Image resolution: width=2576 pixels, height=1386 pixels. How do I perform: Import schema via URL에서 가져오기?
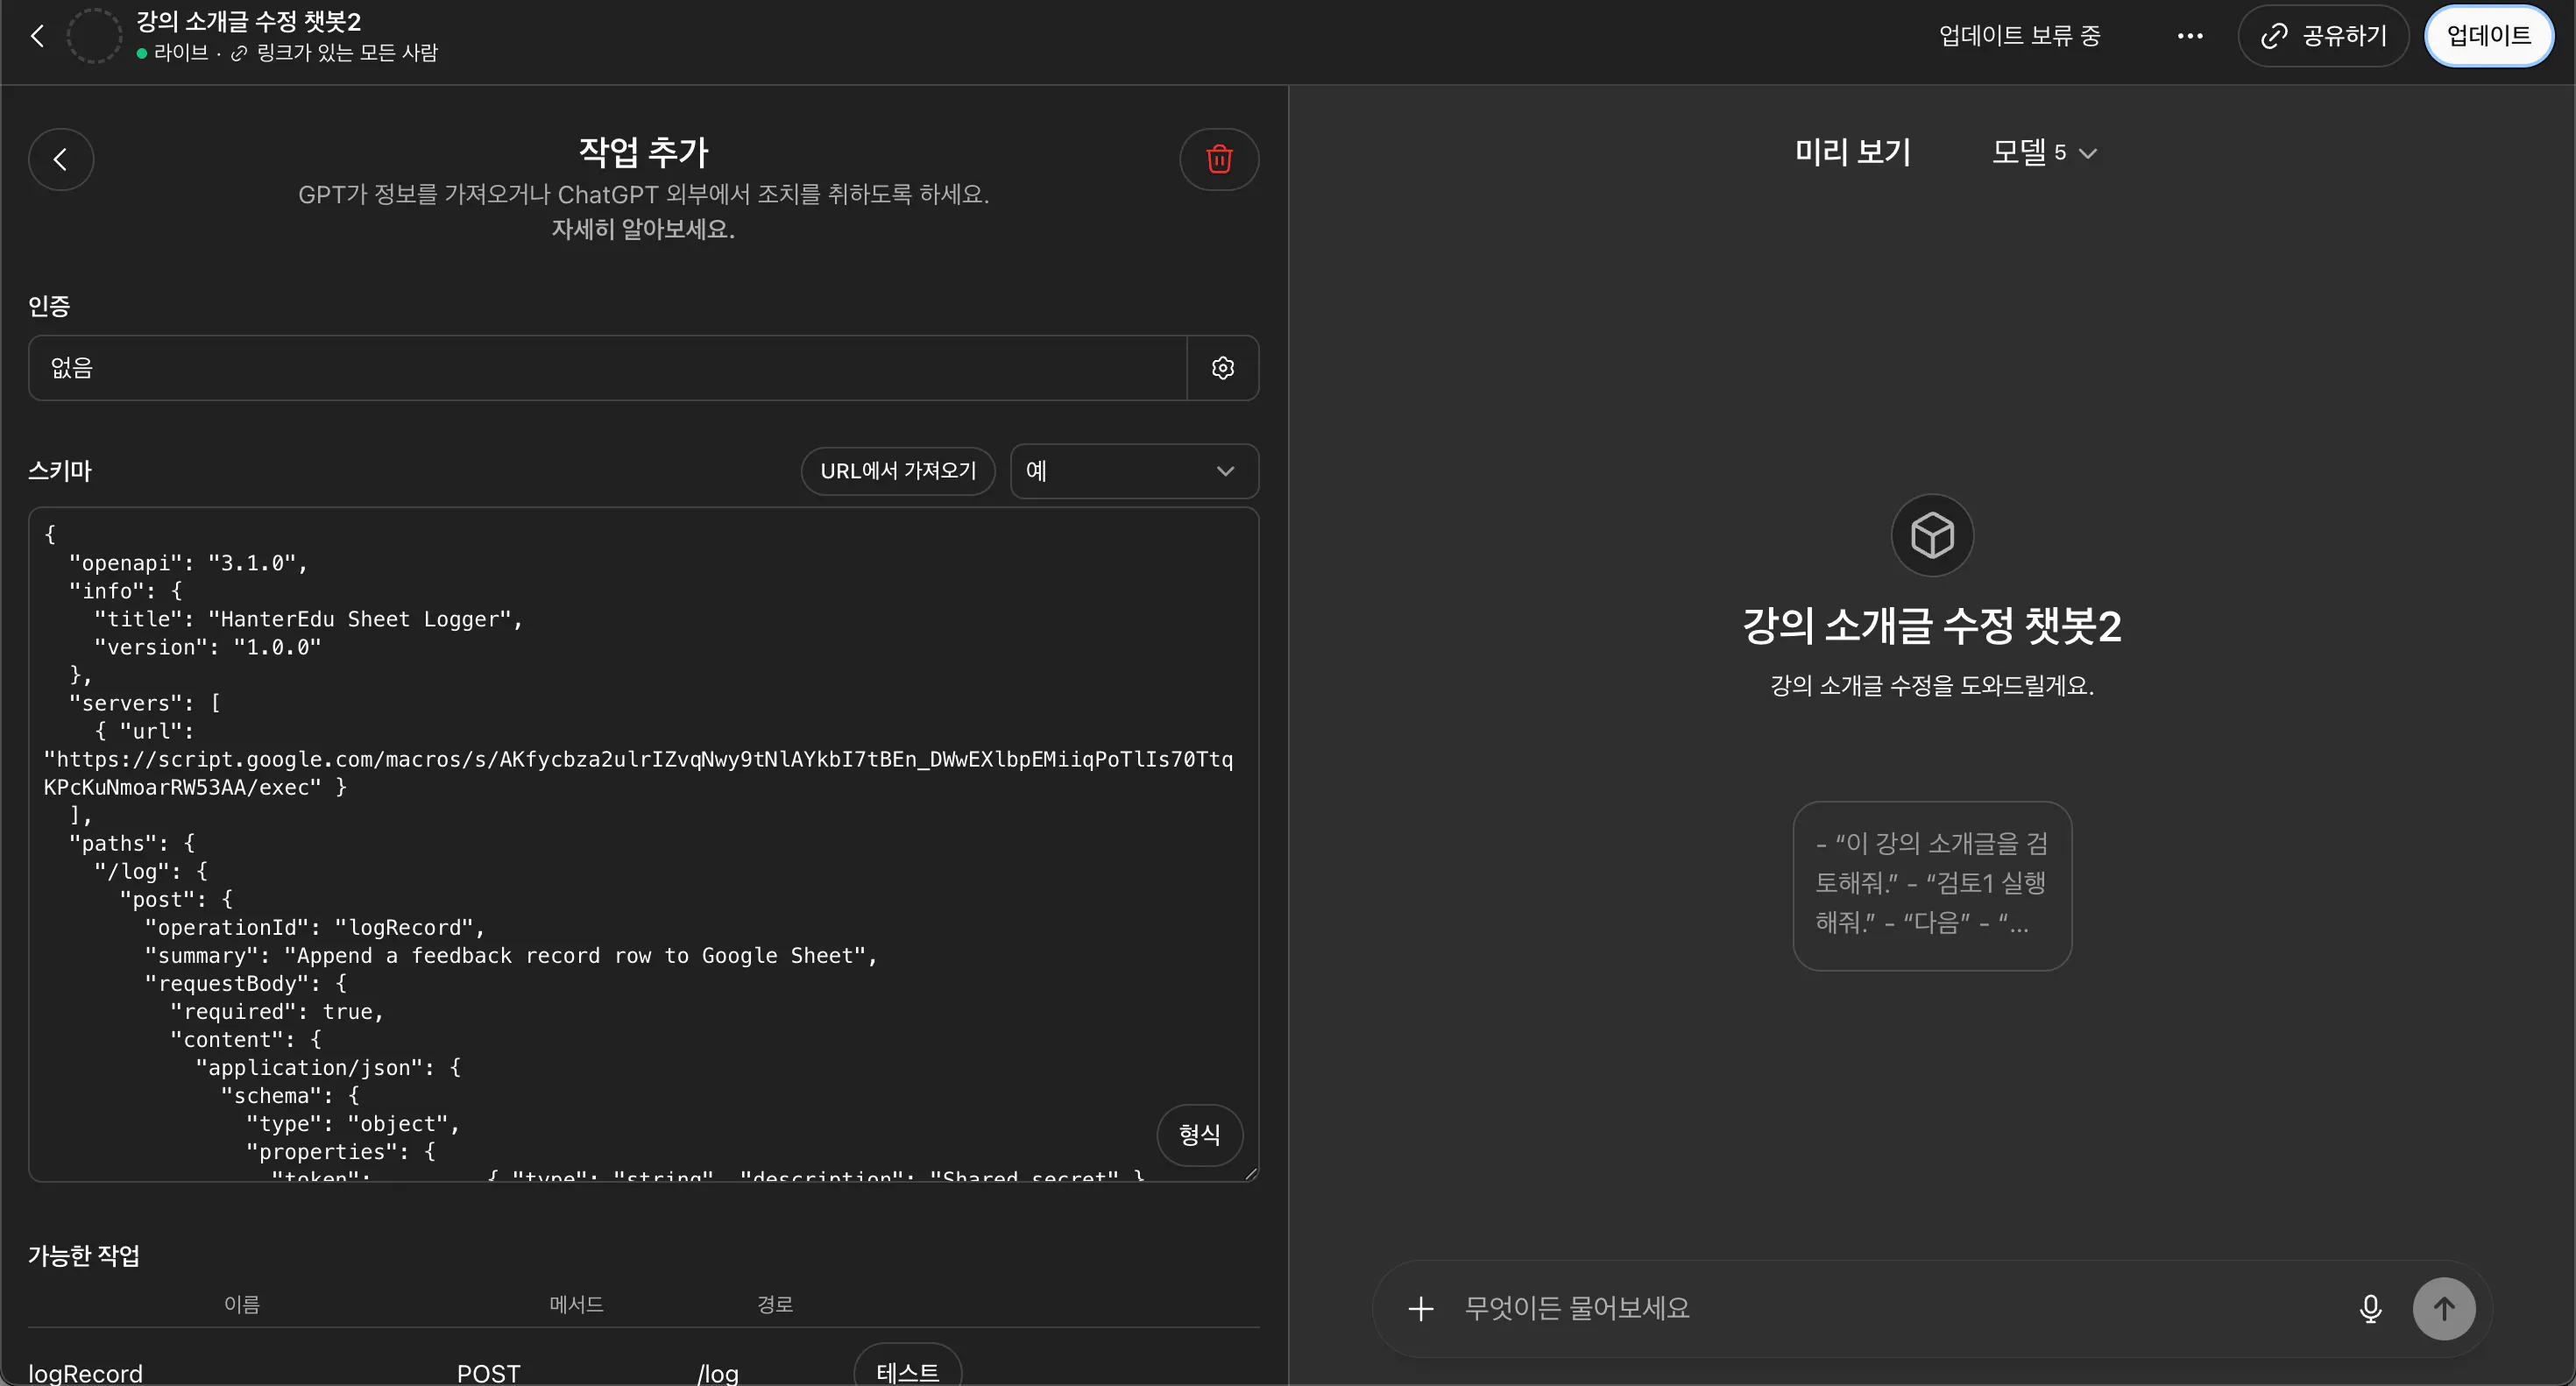897,470
